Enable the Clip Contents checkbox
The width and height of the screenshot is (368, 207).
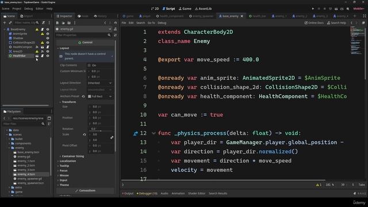tap(89, 65)
